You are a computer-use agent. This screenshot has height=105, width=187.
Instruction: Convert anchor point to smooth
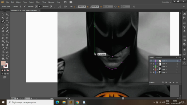[25, 6]
